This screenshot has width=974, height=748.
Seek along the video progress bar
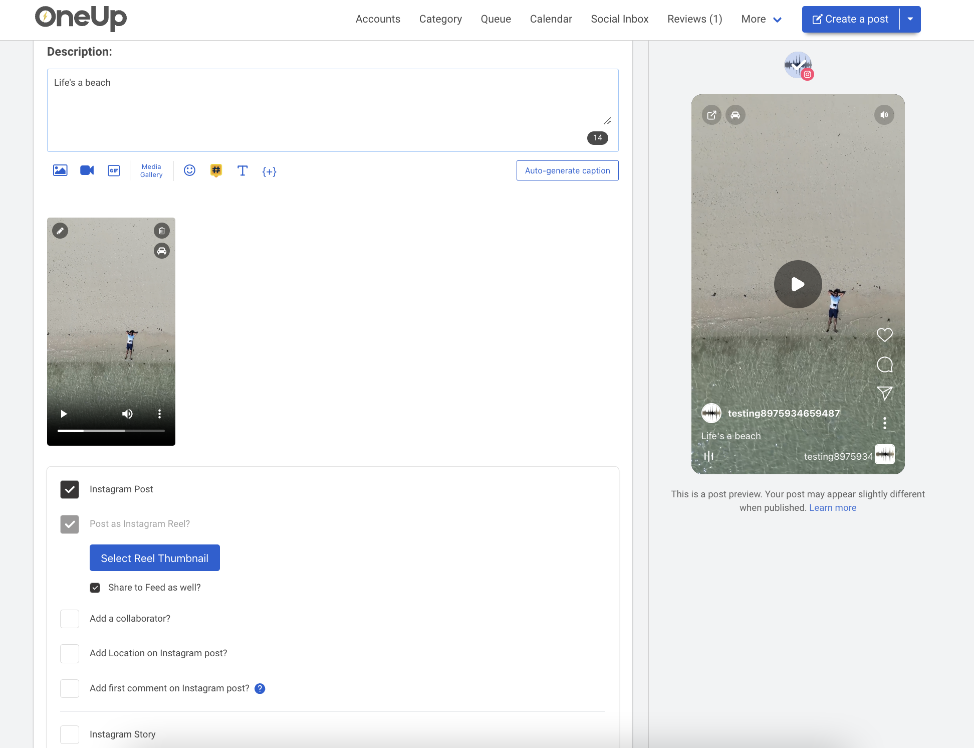(111, 431)
